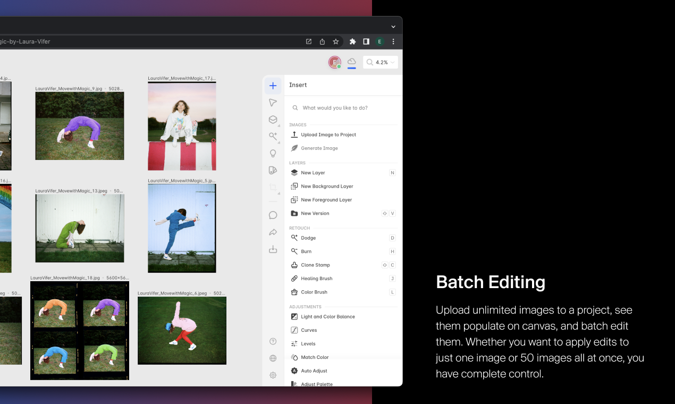
Task: Open the browser three-dot menu
Action: pyautogui.click(x=393, y=41)
